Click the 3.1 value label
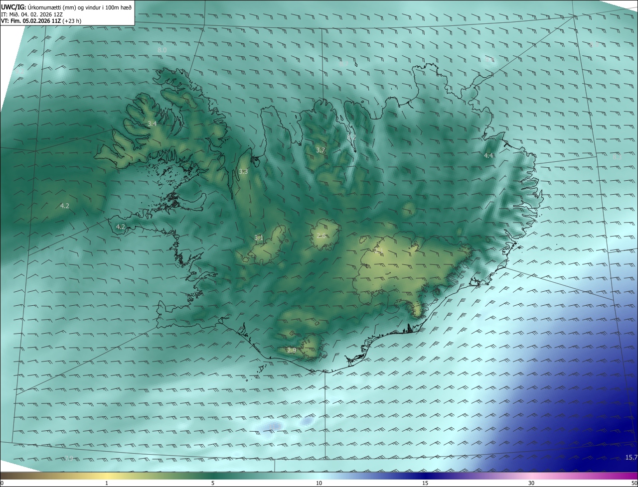This screenshot has height=487, width=638. click(258, 238)
